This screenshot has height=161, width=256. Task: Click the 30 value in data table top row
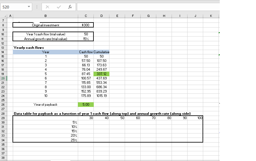pyautogui.click(x=86, y=118)
